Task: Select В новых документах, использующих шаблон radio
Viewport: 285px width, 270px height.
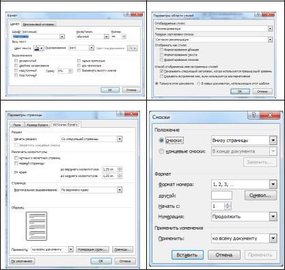Action: point(199,83)
